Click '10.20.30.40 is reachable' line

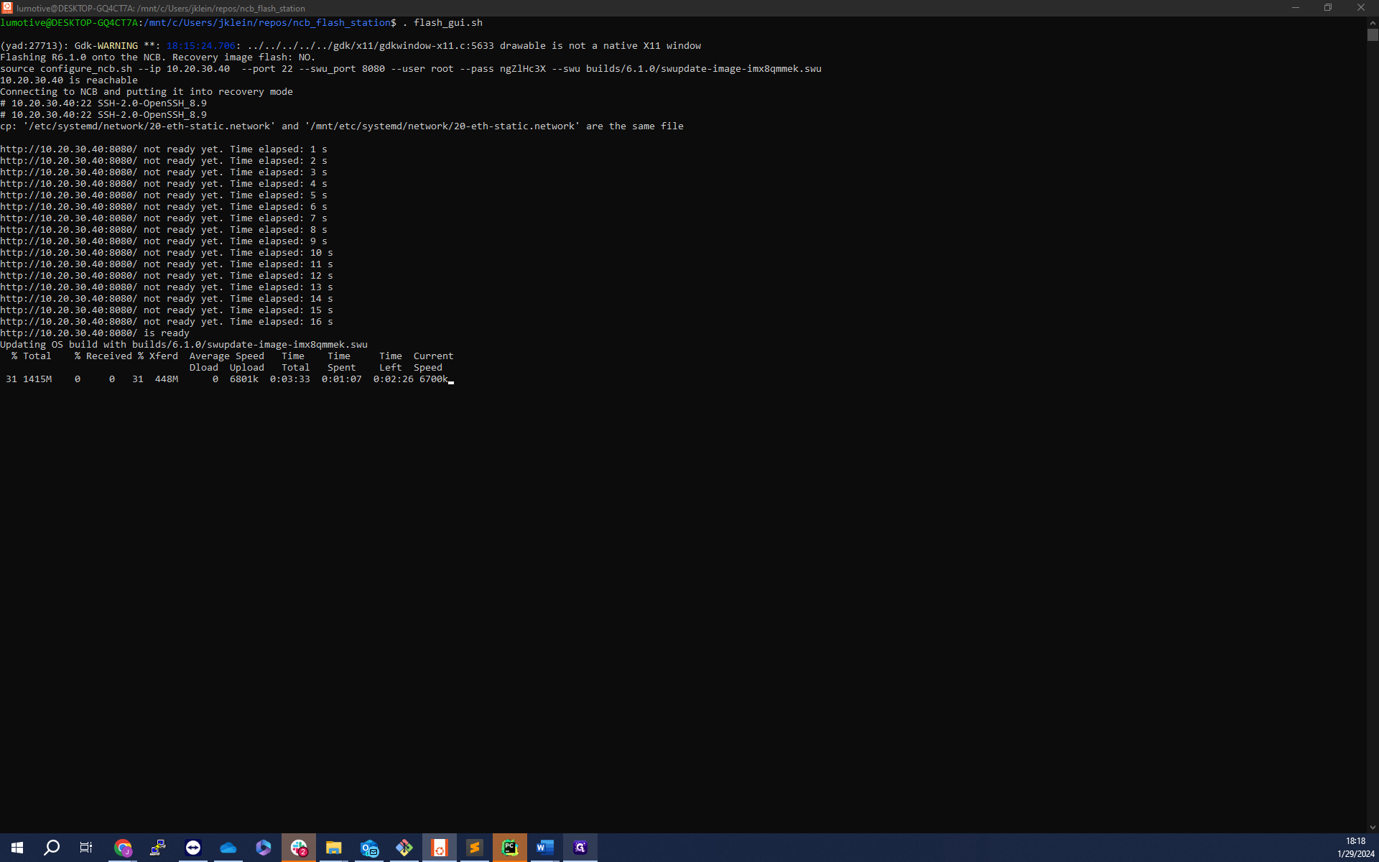click(69, 80)
